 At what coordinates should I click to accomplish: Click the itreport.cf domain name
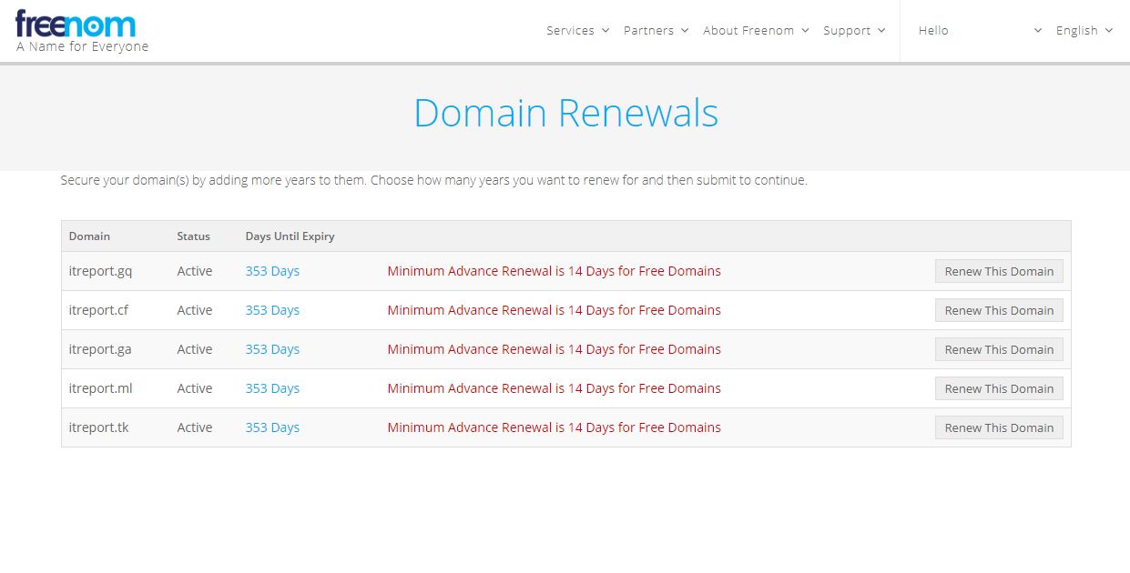98,310
